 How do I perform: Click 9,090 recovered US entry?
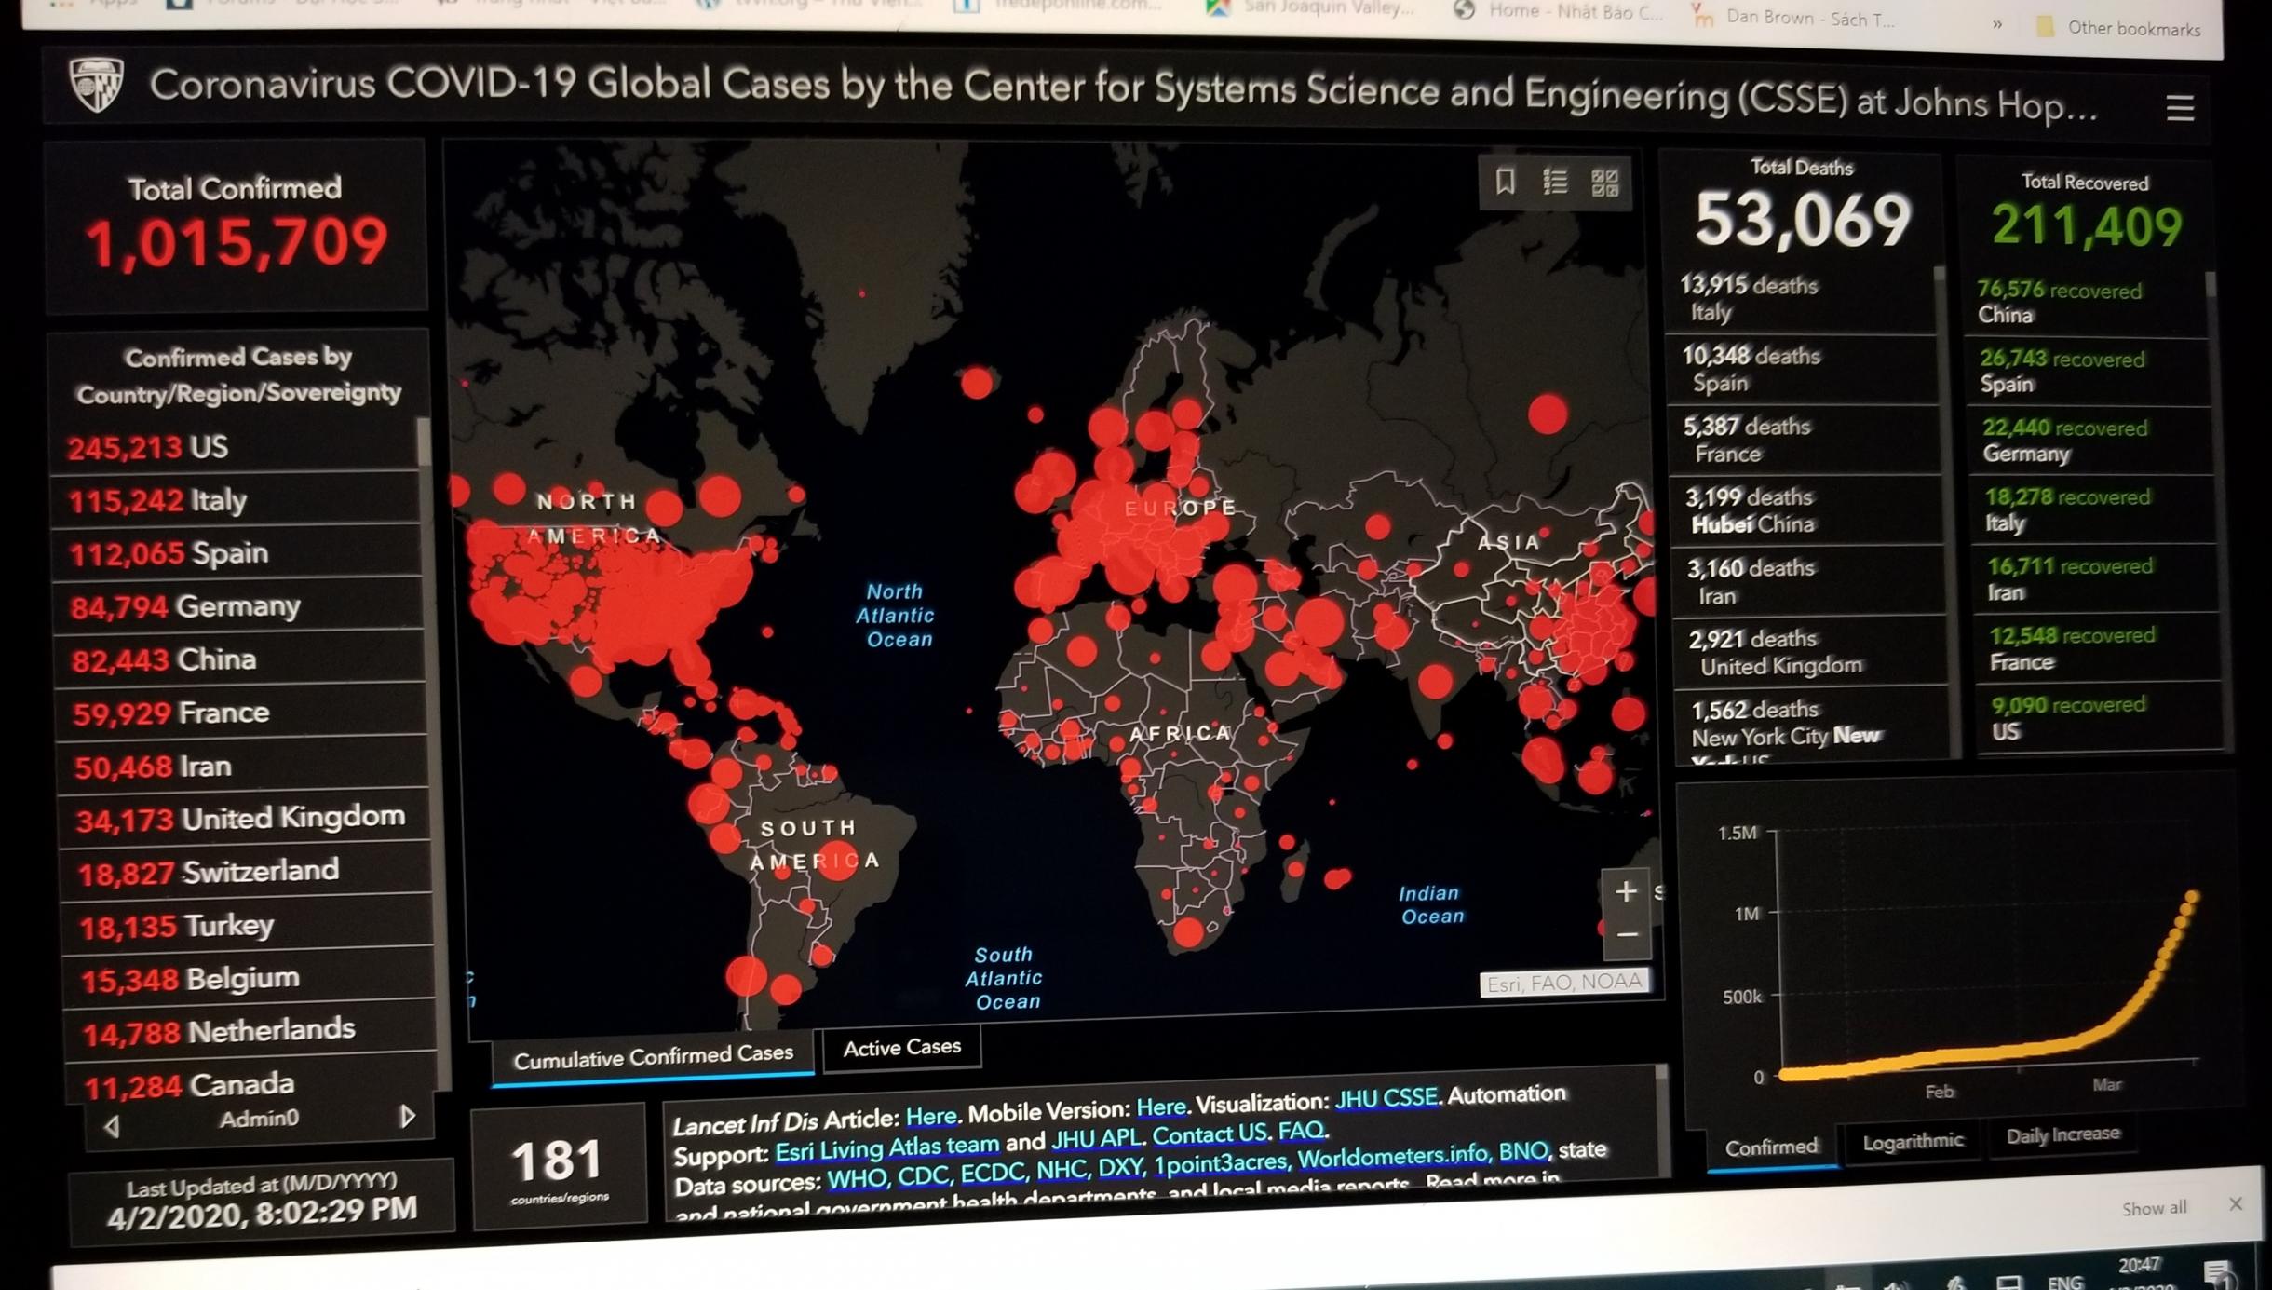tap(2099, 718)
